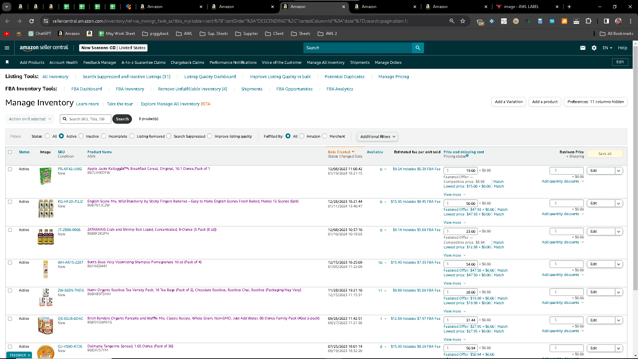The width and height of the screenshot is (638, 359).
Task: Click the magnifier search button in header
Action: click(x=418, y=48)
